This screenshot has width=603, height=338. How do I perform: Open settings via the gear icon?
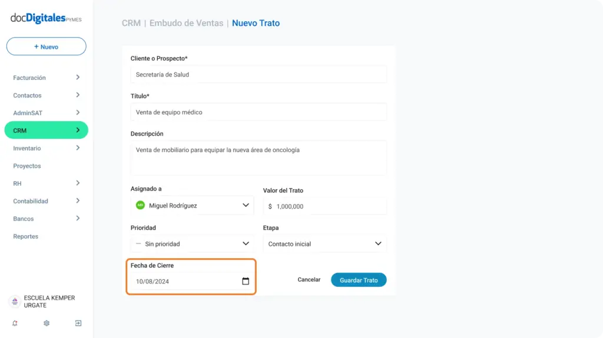tap(47, 323)
